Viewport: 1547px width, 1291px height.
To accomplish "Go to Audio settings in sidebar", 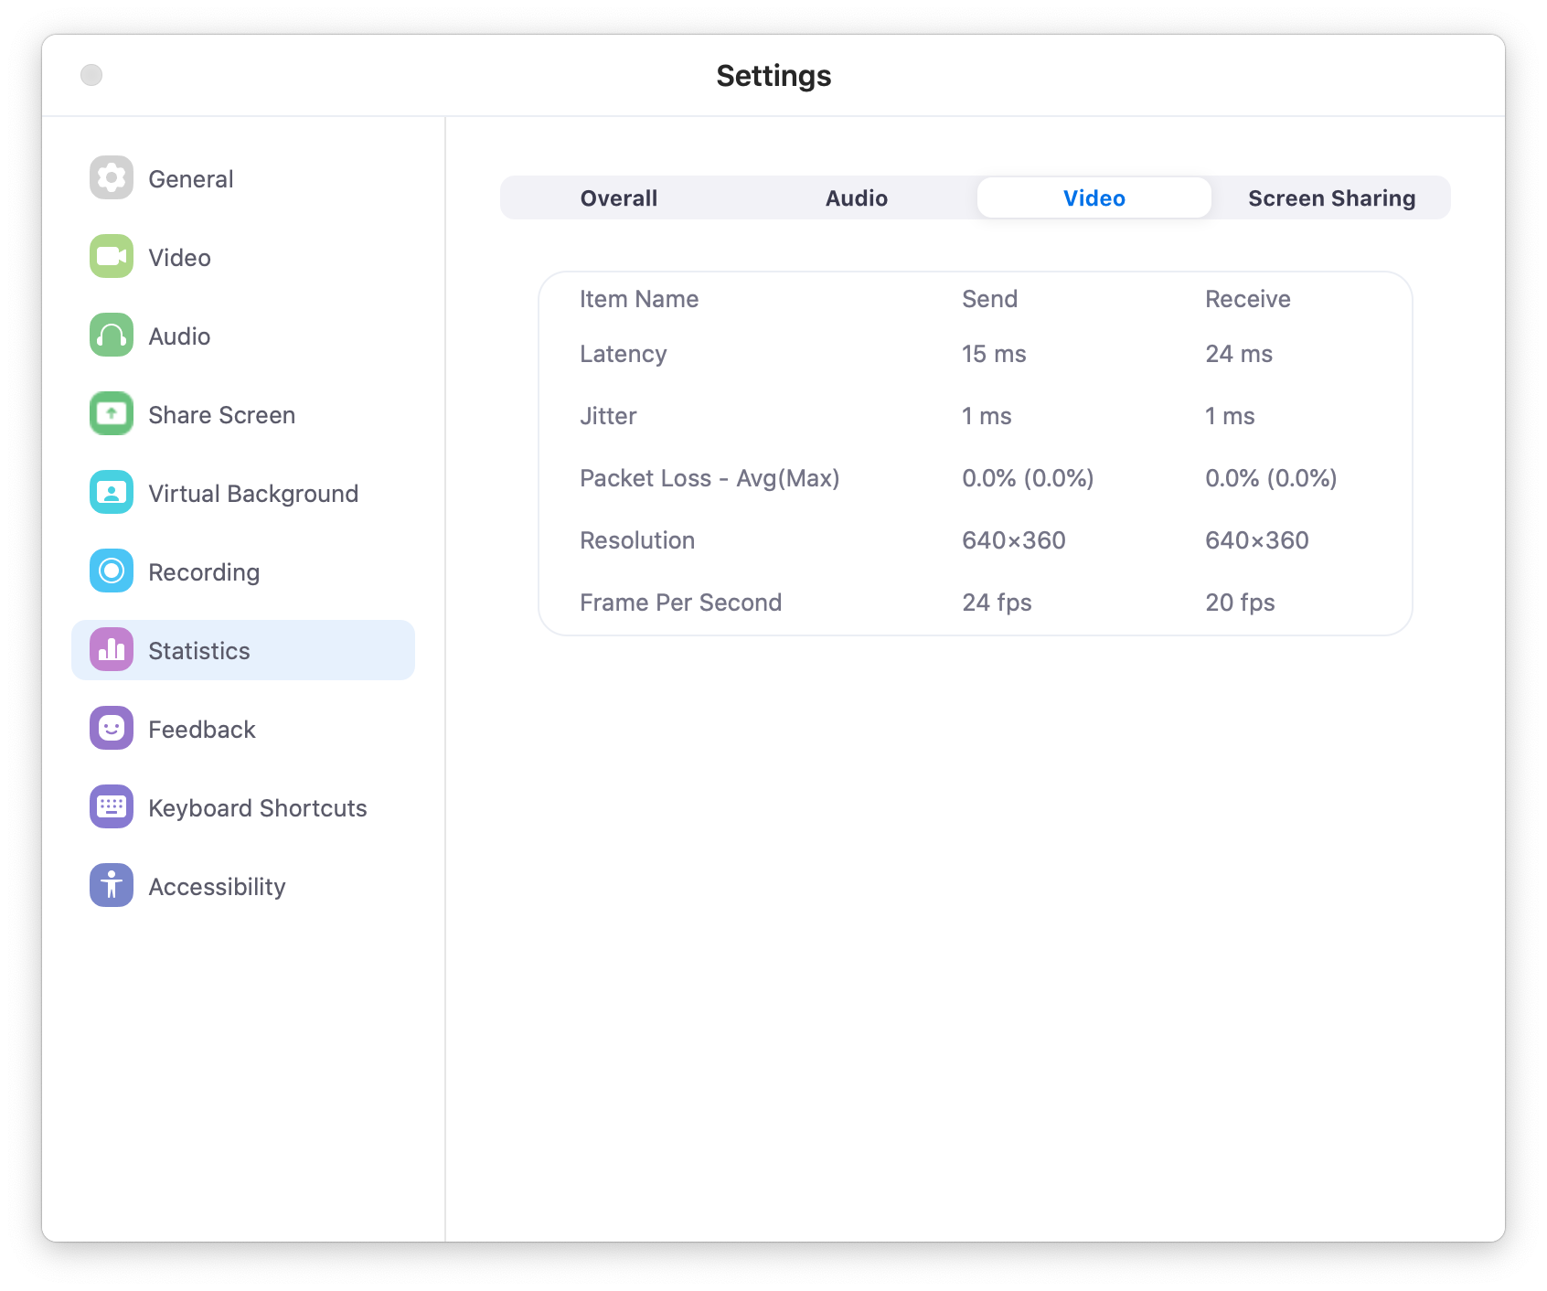I will (x=180, y=336).
